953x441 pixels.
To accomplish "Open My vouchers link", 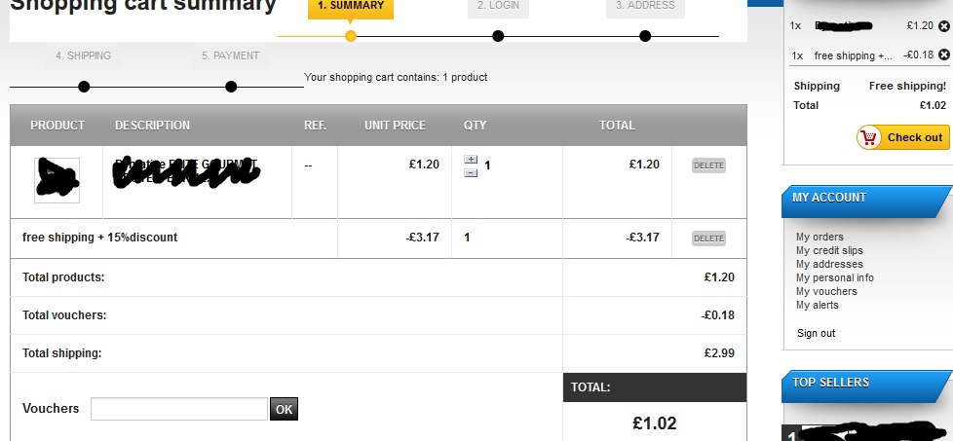I will (x=826, y=291).
